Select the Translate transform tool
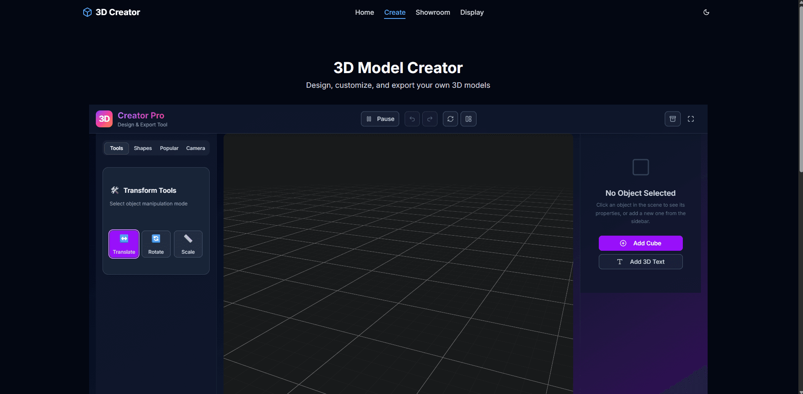This screenshot has height=394, width=803. [124, 244]
